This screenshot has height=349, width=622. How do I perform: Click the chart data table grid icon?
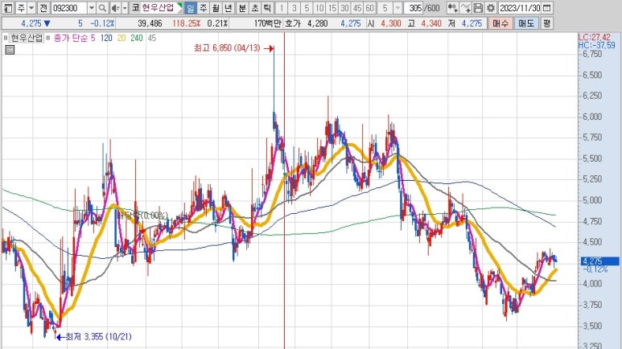pyautogui.click(x=10, y=50)
